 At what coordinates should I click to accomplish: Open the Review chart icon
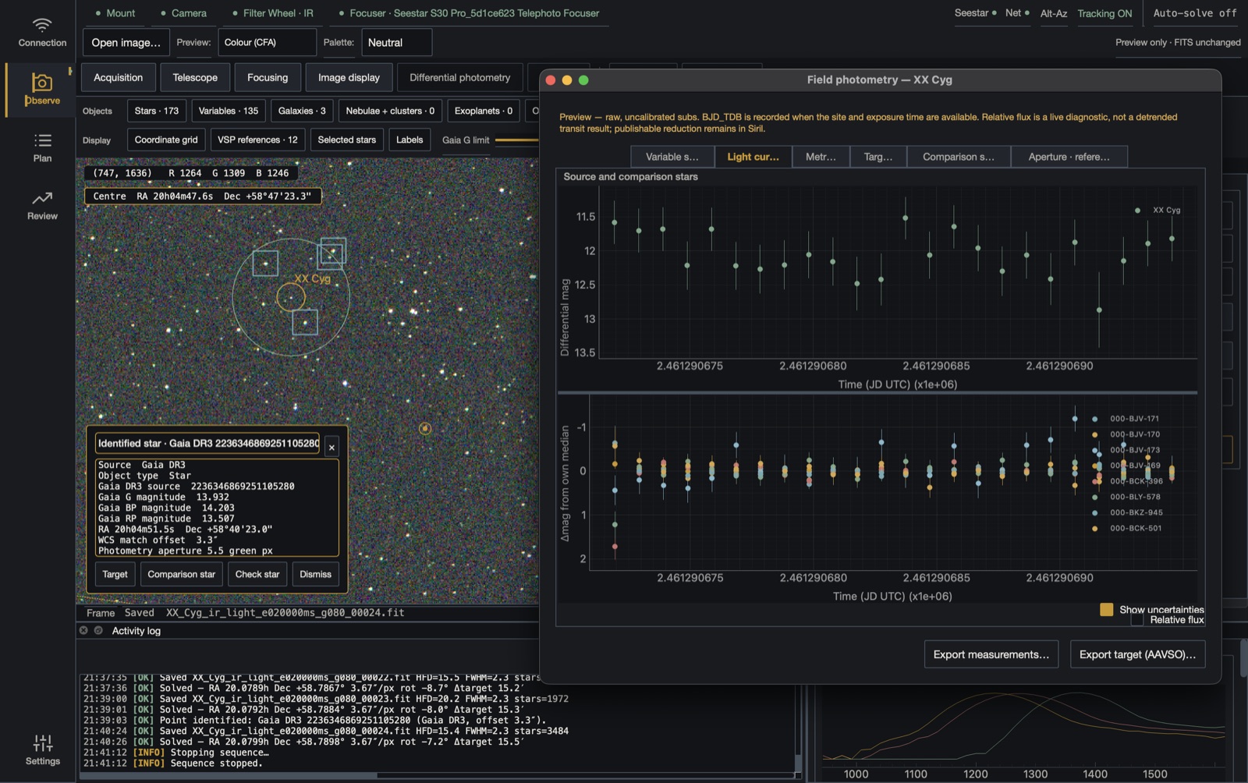coord(42,197)
